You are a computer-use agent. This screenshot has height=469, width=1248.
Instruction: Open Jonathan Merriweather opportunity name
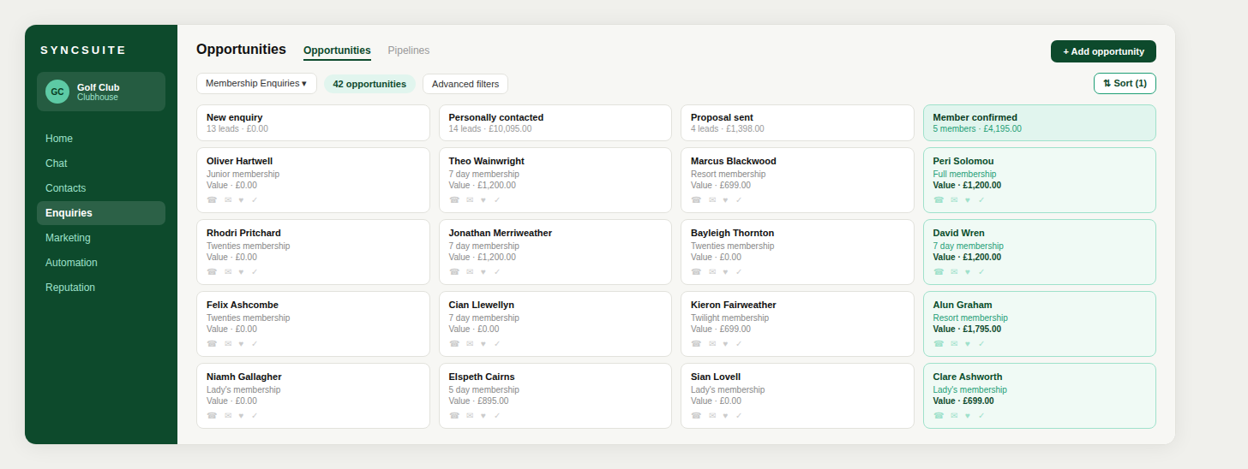[501, 233]
